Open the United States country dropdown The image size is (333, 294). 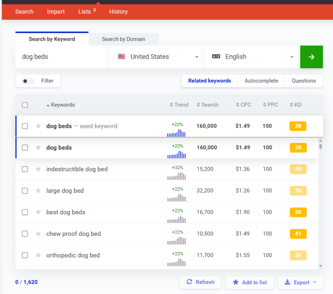point(158,57)
